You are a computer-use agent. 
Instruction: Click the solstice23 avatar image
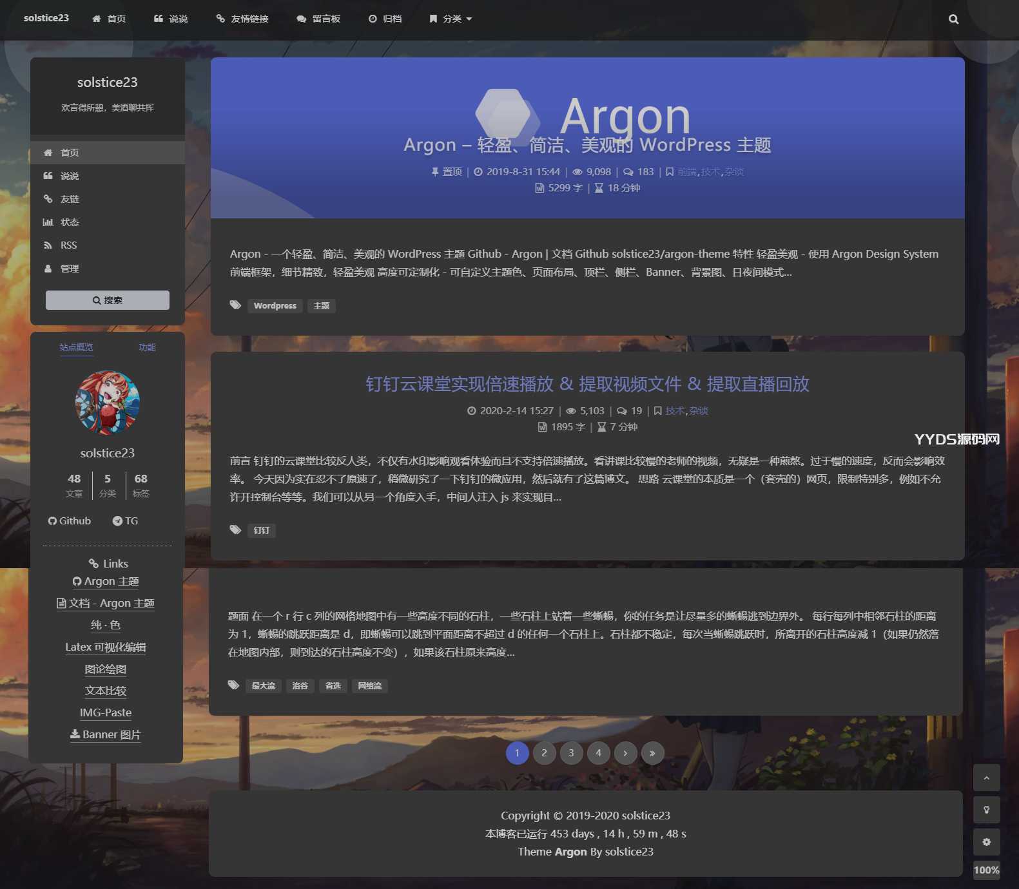pyautogui.click(x=108, y=403)
